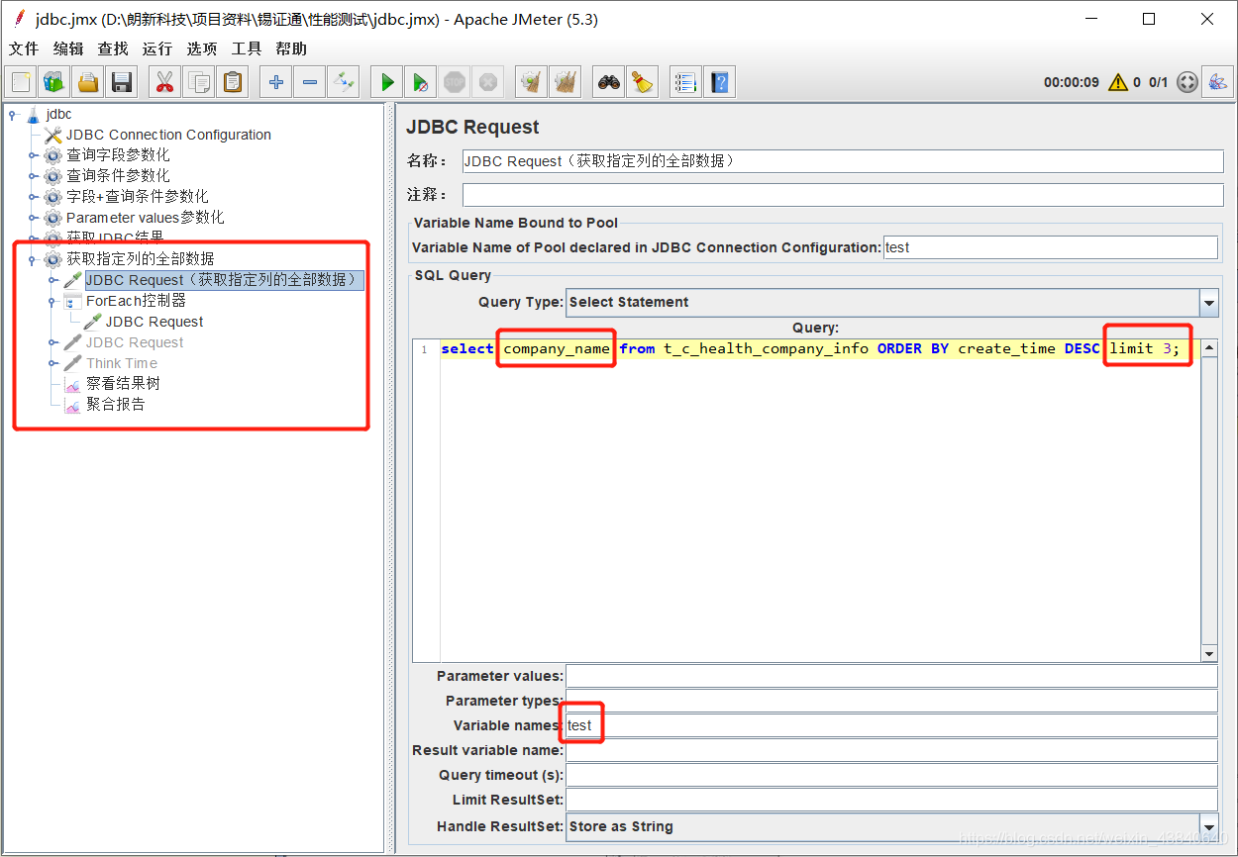Click the pool Variable Name field
The width and height of the screenshot is (1238, 857).
tap(1051, 247)
